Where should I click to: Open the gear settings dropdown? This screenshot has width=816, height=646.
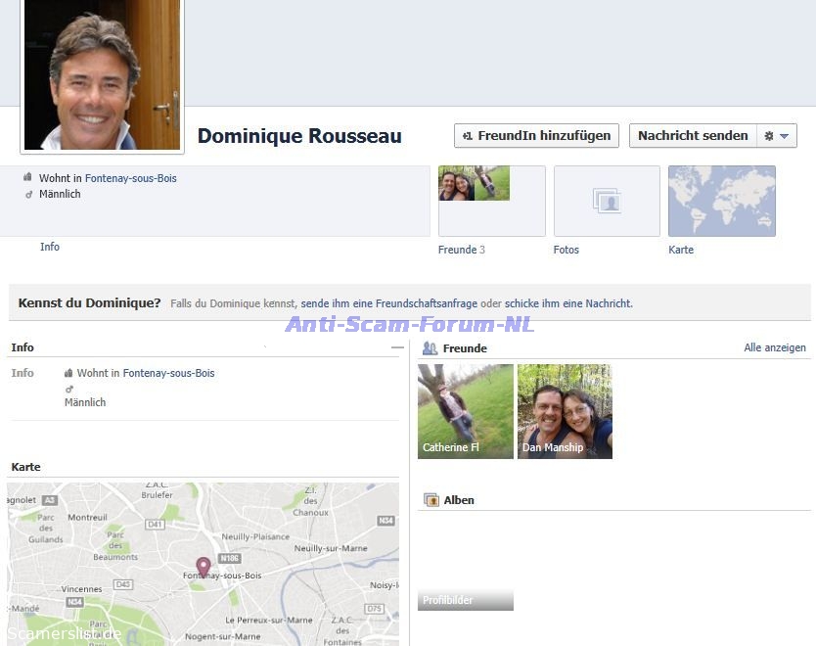point(777,136)
